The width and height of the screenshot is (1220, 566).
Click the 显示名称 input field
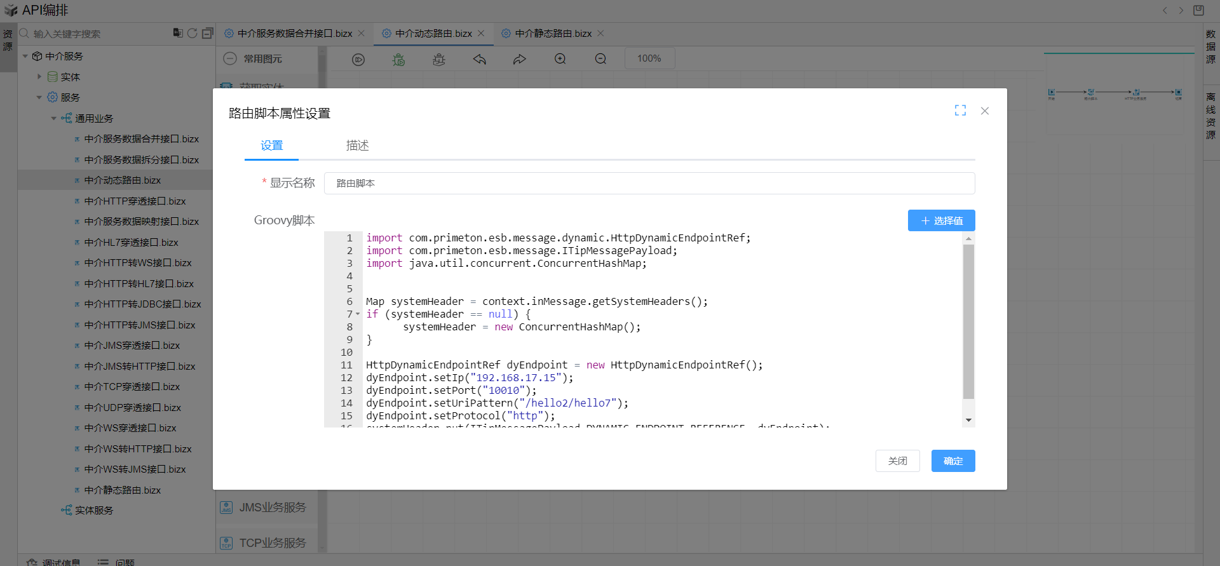tap(649, 183)
